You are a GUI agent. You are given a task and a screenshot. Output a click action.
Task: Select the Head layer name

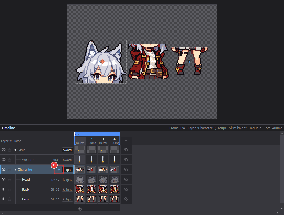(x=26, y=179)
